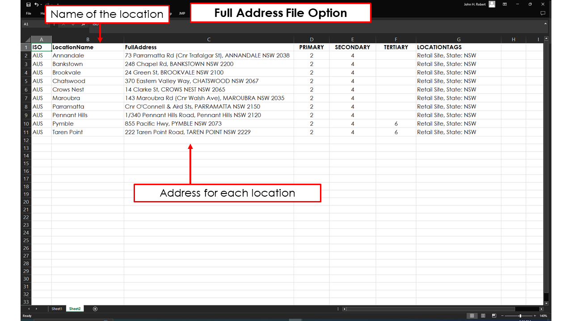Click the horizontal scrollbar right arrow
The width and height of the screenshot is (572, 321).
(x=541, y=309)
